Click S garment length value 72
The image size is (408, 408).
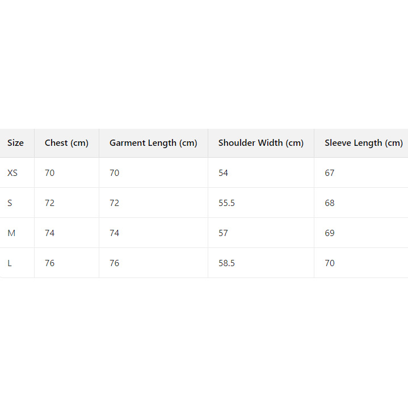pyautogui.click(x=115, y=203)
